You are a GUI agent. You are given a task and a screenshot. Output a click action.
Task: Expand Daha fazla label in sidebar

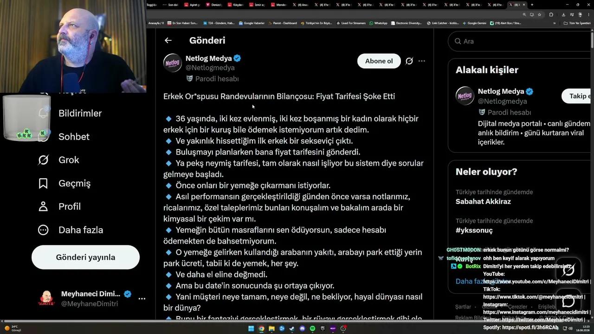(81, 230)
